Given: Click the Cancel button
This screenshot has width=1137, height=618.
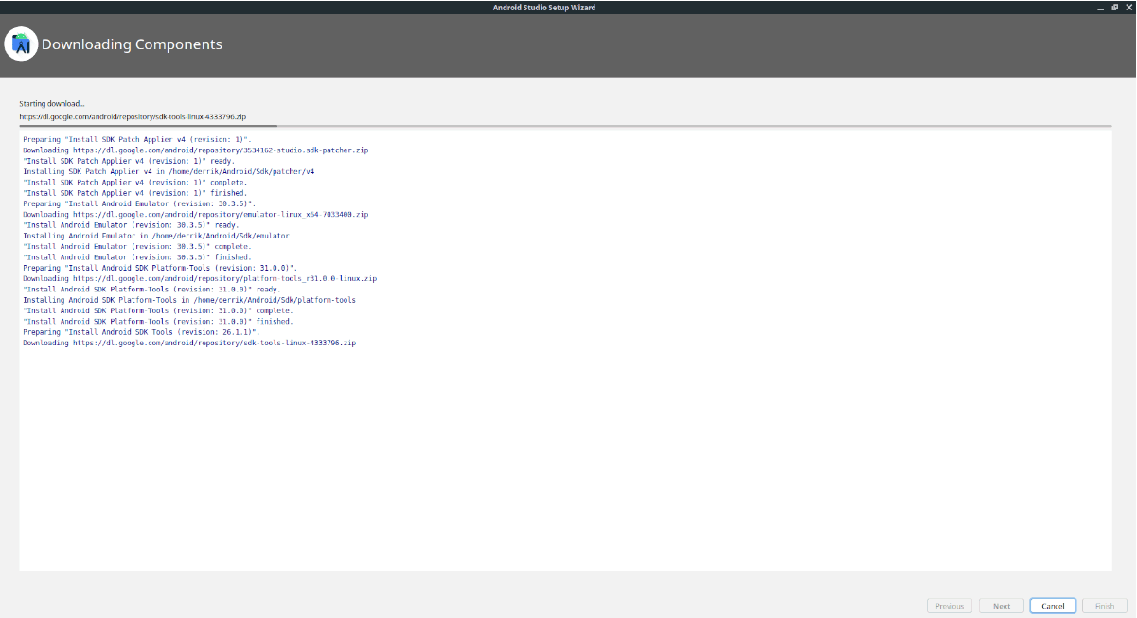Looking at the screenshot, I should point(1053,606).
